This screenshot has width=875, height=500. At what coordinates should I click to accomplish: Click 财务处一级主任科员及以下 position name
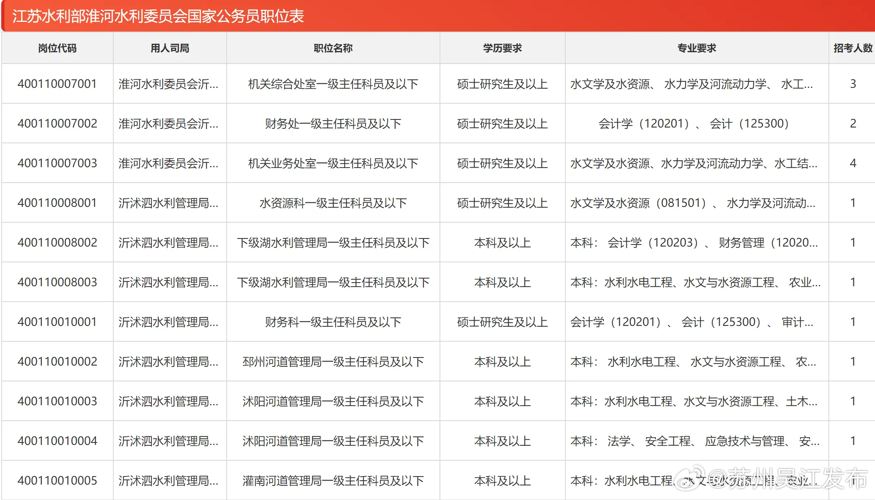click(333, 123)
